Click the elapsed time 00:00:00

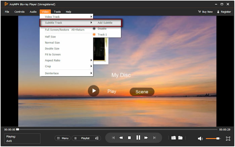[x=10, y=130]
